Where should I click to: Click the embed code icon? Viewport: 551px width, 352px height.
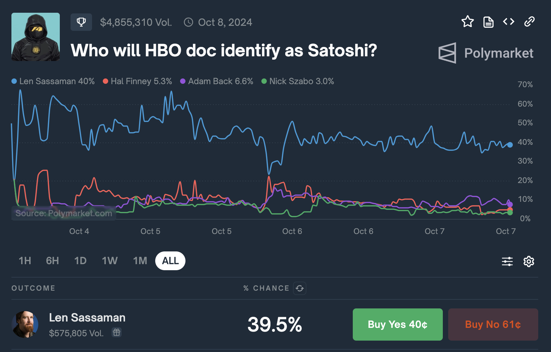point(509,22)
